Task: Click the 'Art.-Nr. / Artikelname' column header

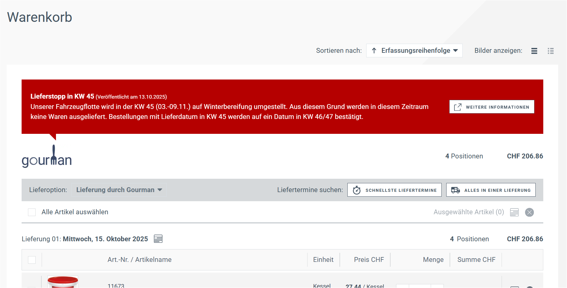Action: [140, 260]
